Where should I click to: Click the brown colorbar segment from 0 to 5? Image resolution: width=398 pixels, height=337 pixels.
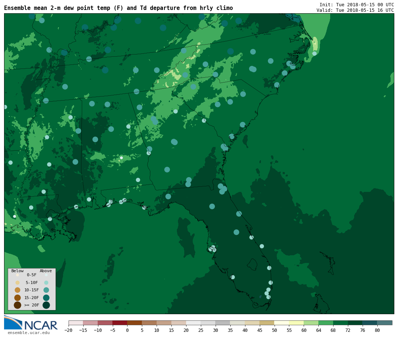[135, 323]
